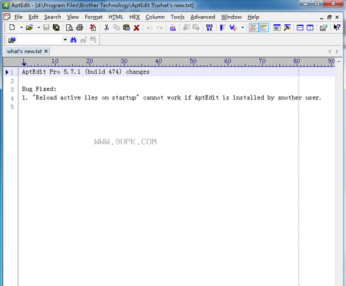Open the View menu
The width and height of the screenshot is (346, 286).
coord(73,17)
